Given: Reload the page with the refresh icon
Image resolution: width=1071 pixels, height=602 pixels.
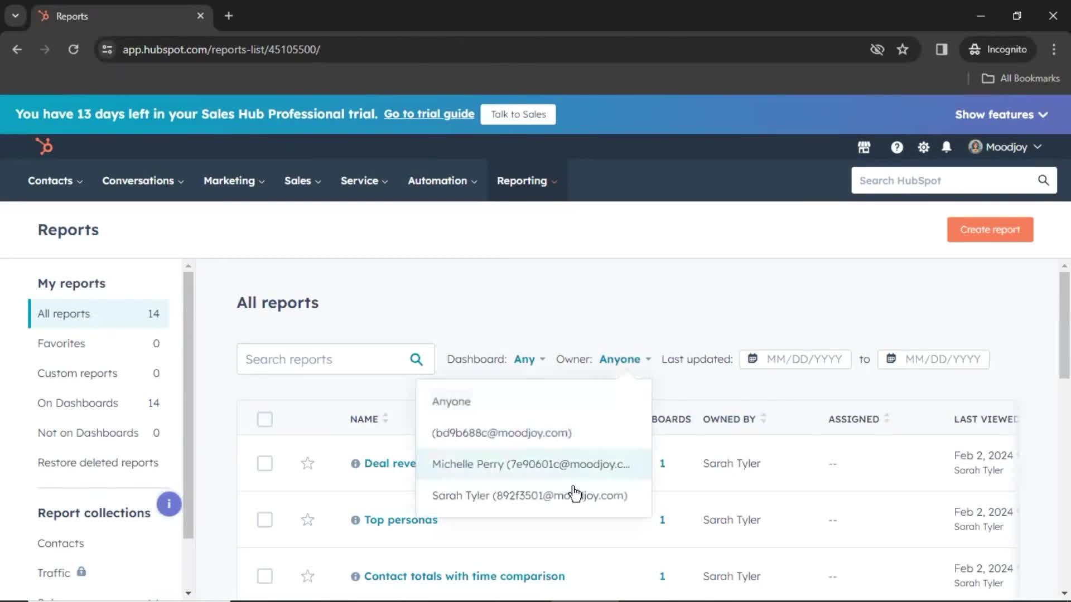Looking at the screenshot, I should [x=73, y=49].
